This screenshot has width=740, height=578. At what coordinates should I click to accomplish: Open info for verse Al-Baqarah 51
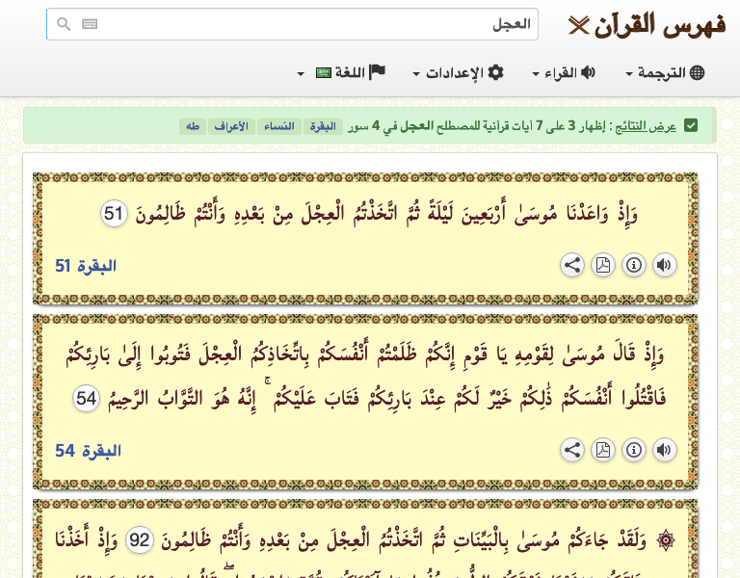tap(633, 266)
